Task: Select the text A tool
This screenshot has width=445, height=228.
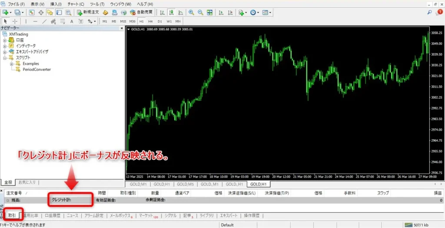Action: click(72, 21)
